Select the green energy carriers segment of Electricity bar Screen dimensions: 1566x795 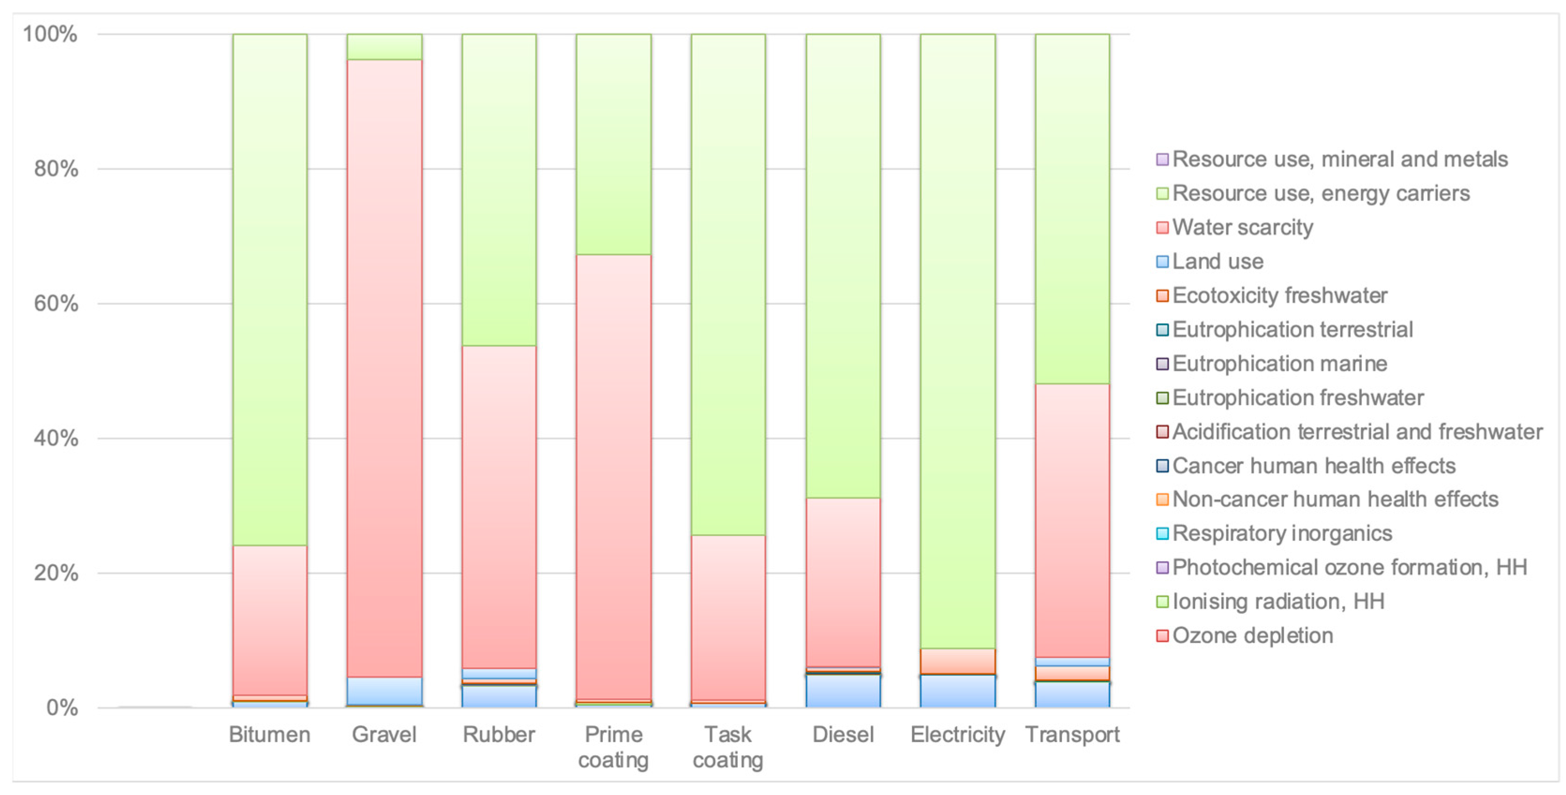957,340
